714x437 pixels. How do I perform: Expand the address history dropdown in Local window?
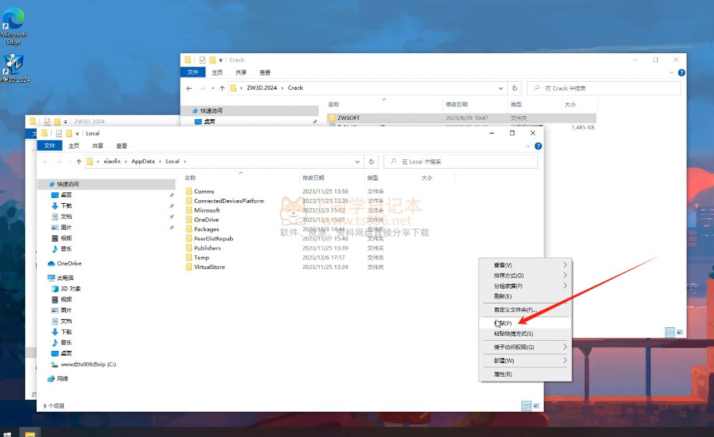click(x=359, y=161)
